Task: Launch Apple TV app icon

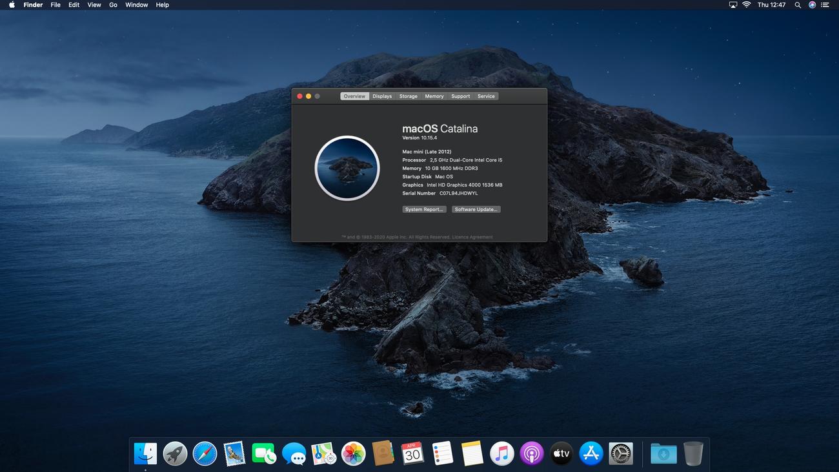Action: pyautogui.click(x=561, y=454)
